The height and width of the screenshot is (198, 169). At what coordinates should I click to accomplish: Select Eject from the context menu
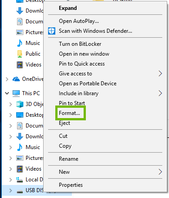pyautogui.click(x=105, y=123)
